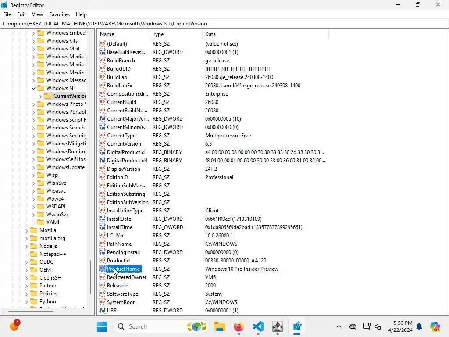Select the Python key in tree

click(x=47, y=301)
